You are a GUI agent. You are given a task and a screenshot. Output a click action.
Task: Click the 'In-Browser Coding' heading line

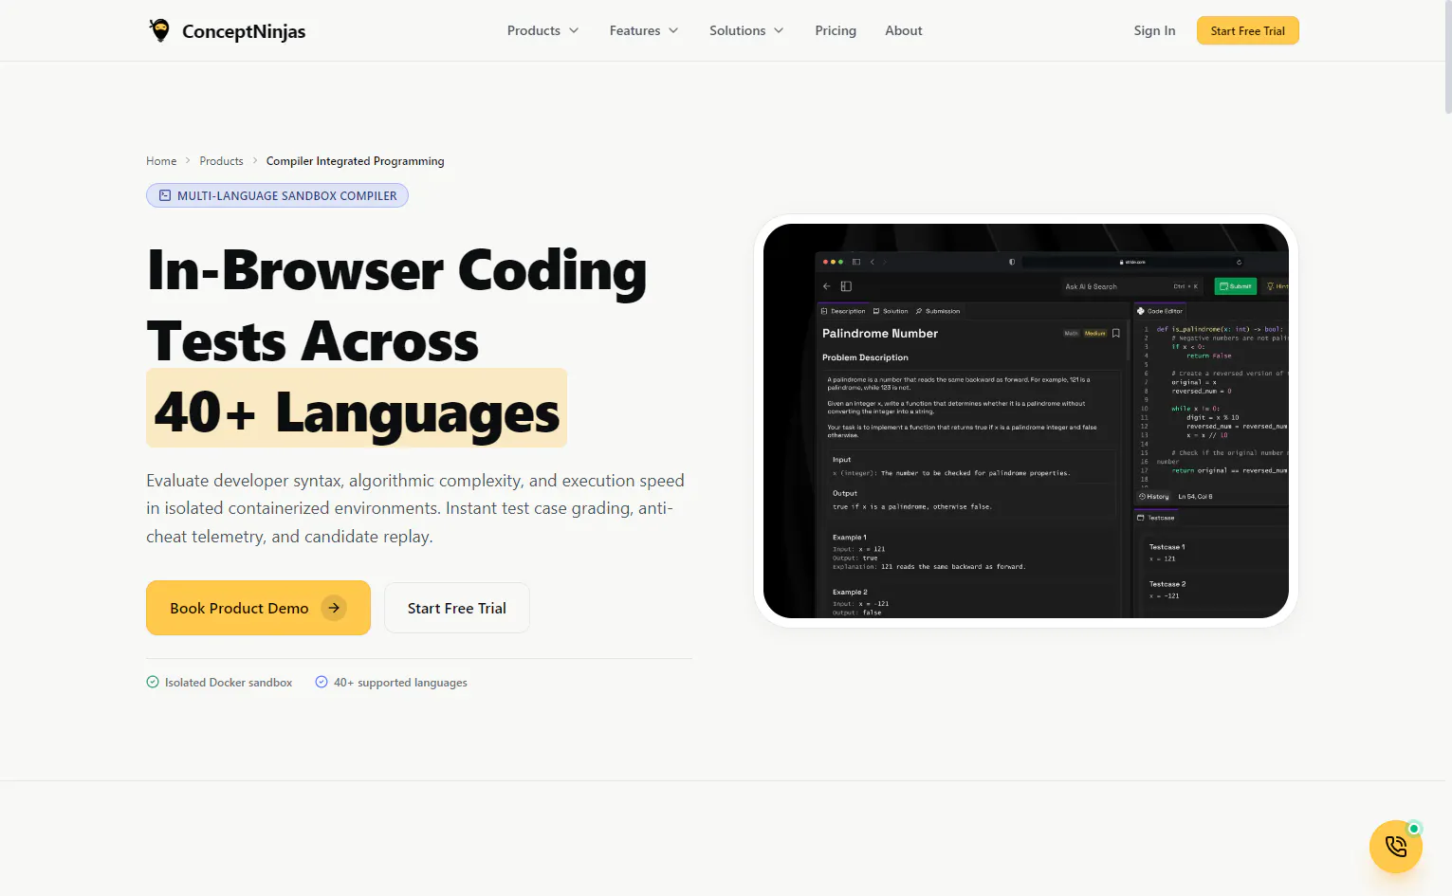(x=397, y=270)
